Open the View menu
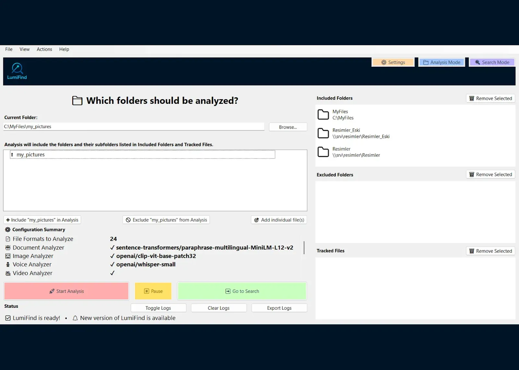519x370 pixels. [24, 49]
